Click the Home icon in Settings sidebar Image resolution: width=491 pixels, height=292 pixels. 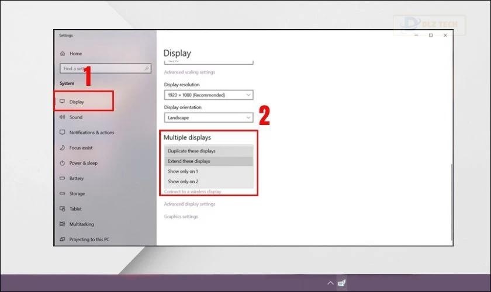click(x=62, y=53)
